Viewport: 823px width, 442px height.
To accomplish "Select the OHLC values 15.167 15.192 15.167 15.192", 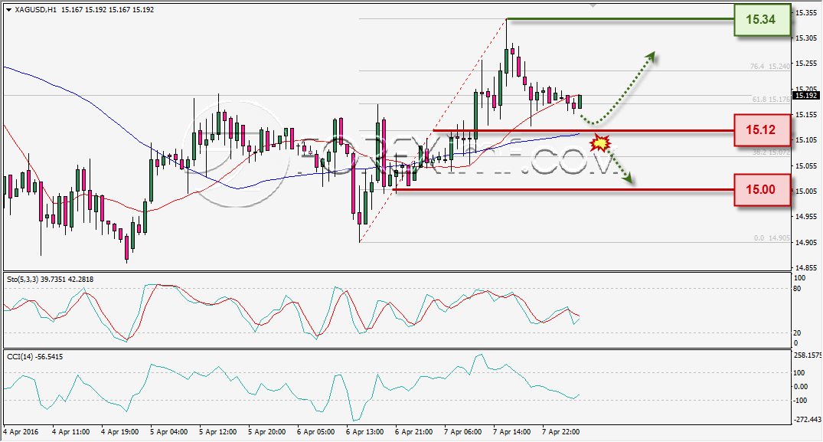I will [108, 9].
